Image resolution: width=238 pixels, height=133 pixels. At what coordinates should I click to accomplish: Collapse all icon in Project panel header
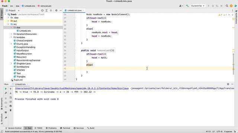tap(51, 10)
